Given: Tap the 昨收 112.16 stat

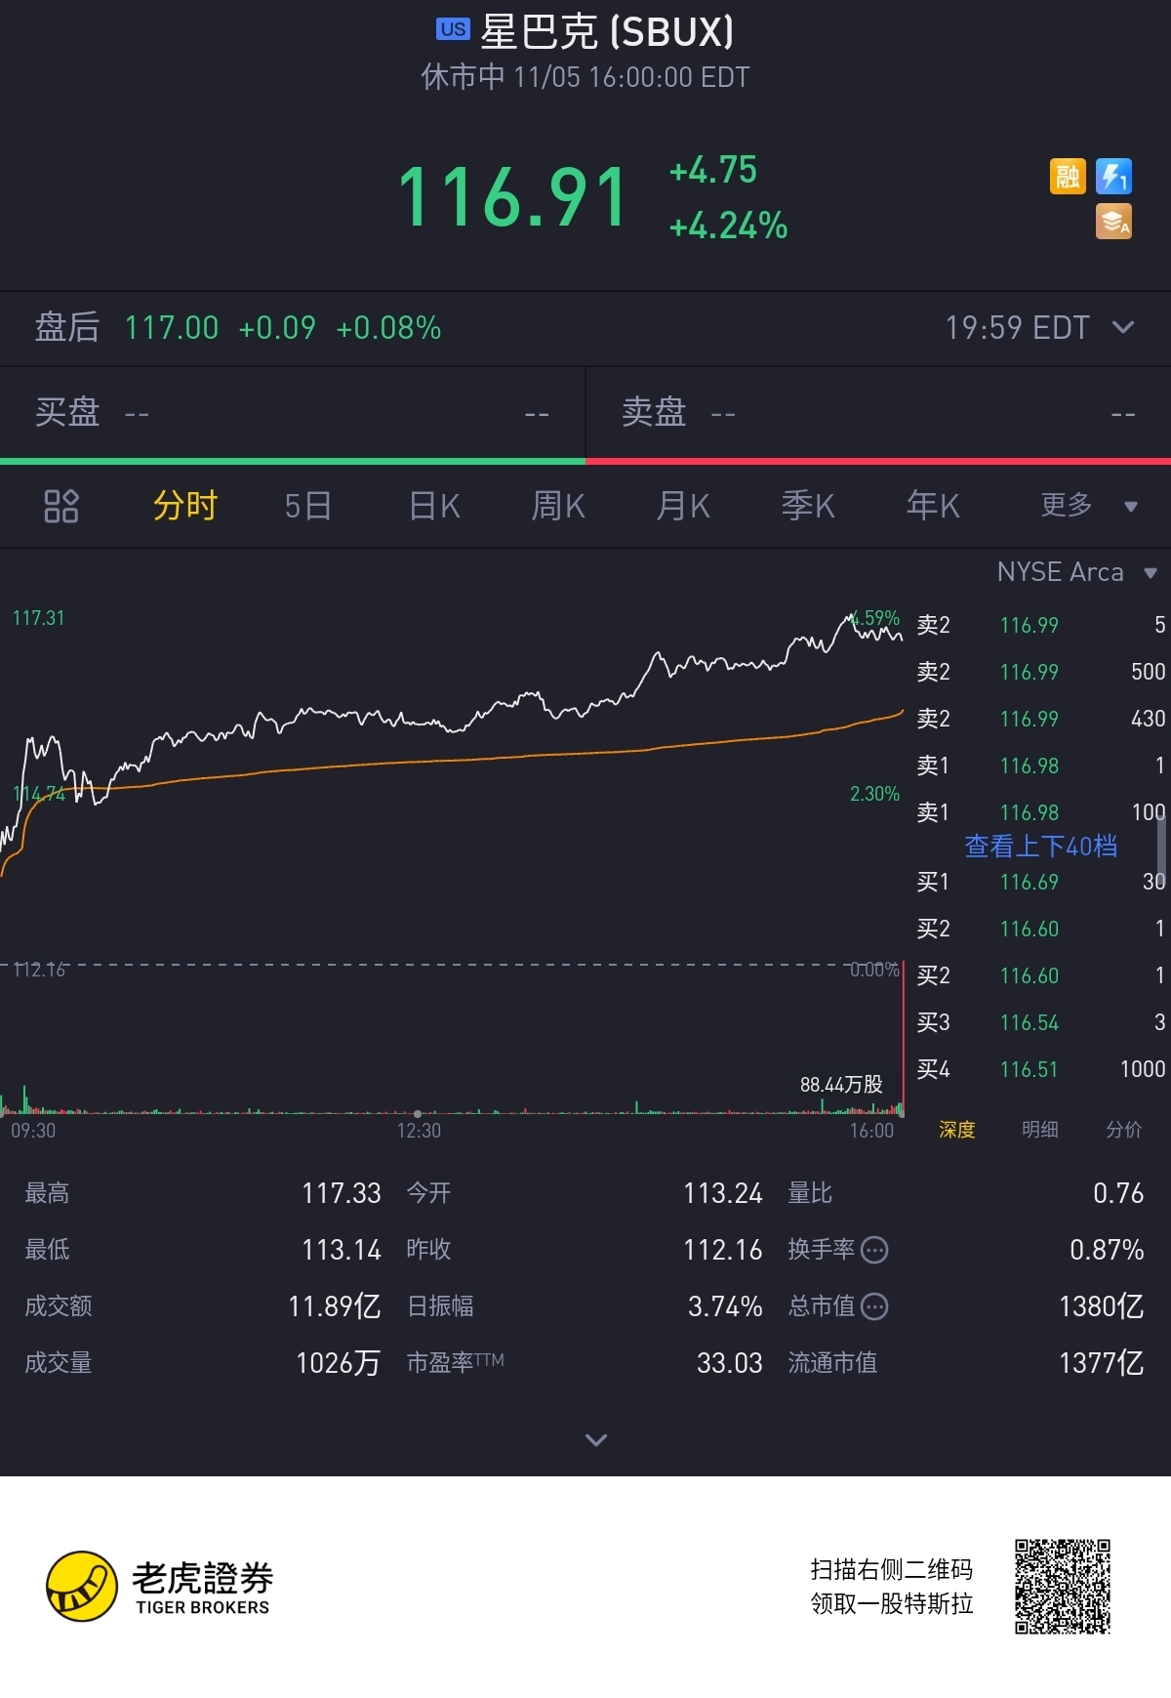Looking at the screenshot, I should (585, 1250).
